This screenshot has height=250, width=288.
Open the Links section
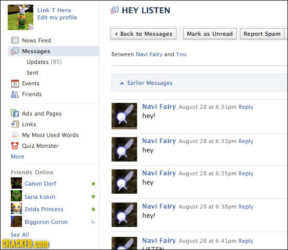pos(29,124)
